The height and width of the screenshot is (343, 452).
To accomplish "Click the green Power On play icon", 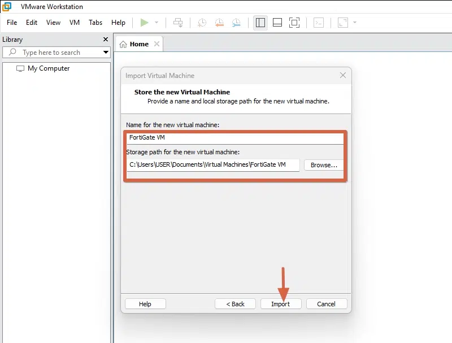I will point(145,23).
